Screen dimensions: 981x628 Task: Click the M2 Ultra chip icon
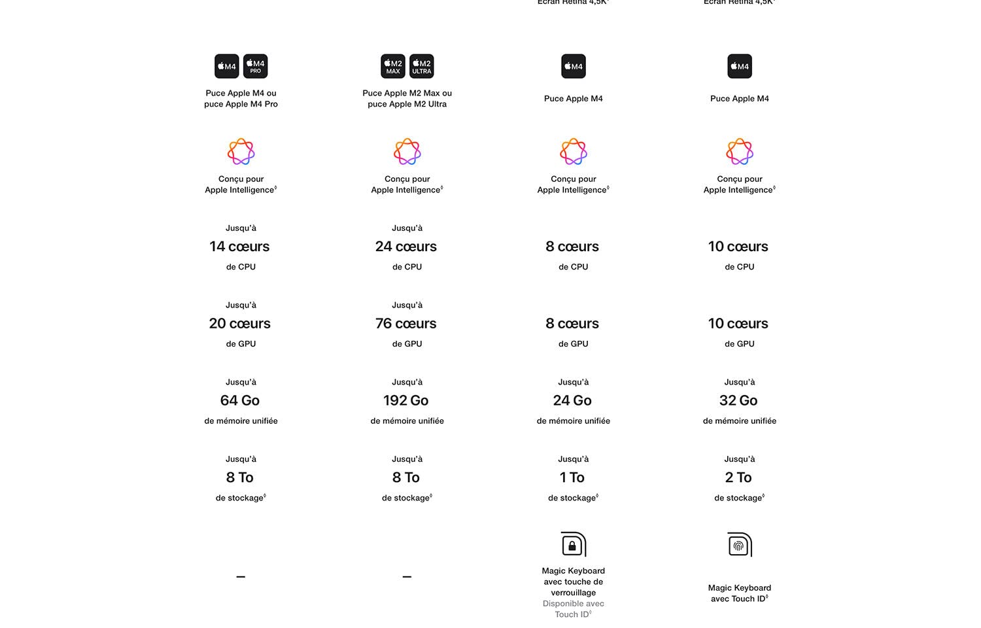[x=421, y=66]
